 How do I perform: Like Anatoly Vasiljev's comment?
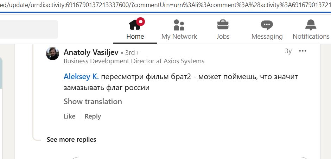click(x=69, y=116)
